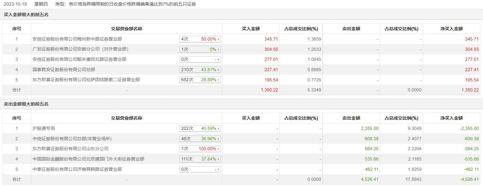Image resolution: width=483 pixels, height=187 pixels.
Task: Expand the 0次 dropdown for 安信证券韶关
Action: click(200, 59)
